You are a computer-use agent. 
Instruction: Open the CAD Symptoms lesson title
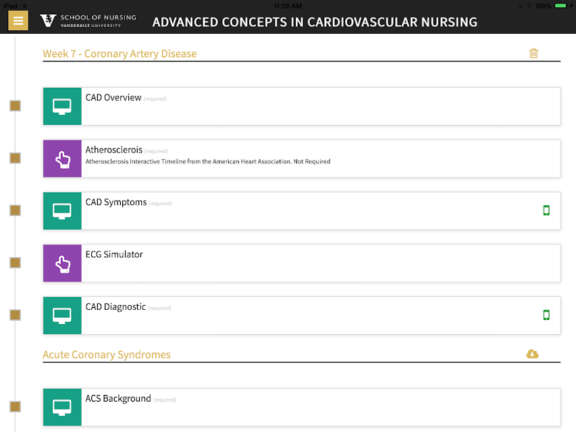click(116, 202)
